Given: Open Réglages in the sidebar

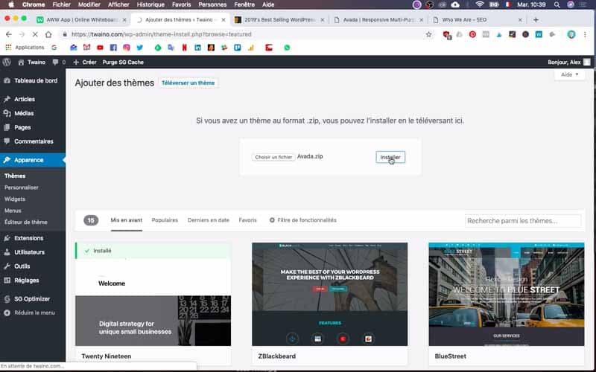Looking at the screenshot, I should coord(33,280).
